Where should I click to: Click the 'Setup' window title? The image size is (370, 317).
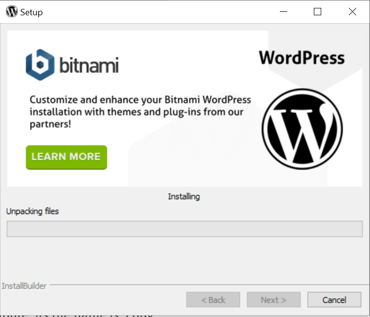(32, 12)
